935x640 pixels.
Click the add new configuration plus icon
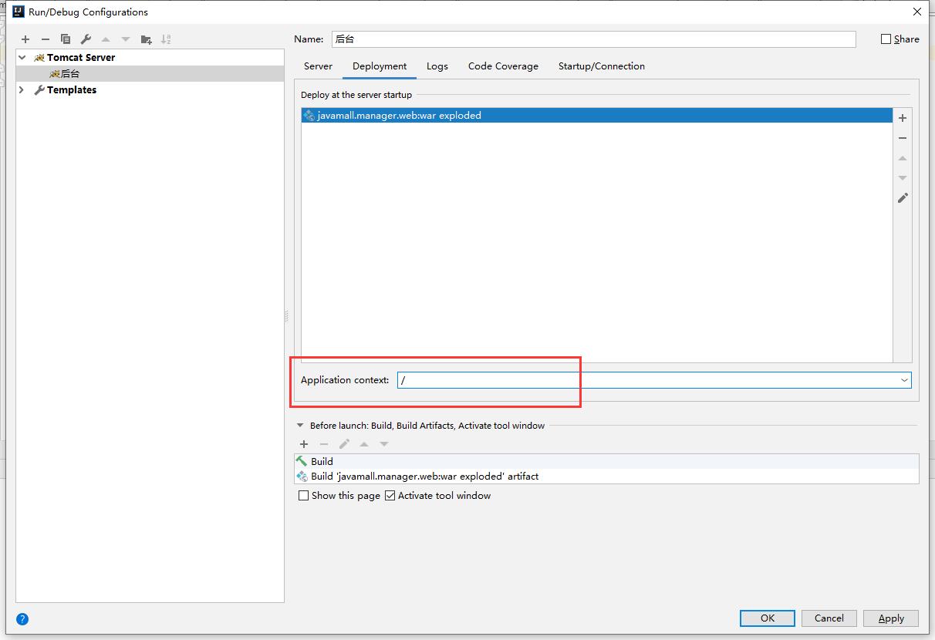coord(25,39)
